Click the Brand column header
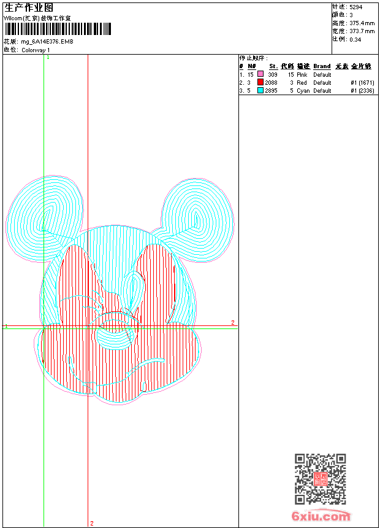 click(322, 66)
